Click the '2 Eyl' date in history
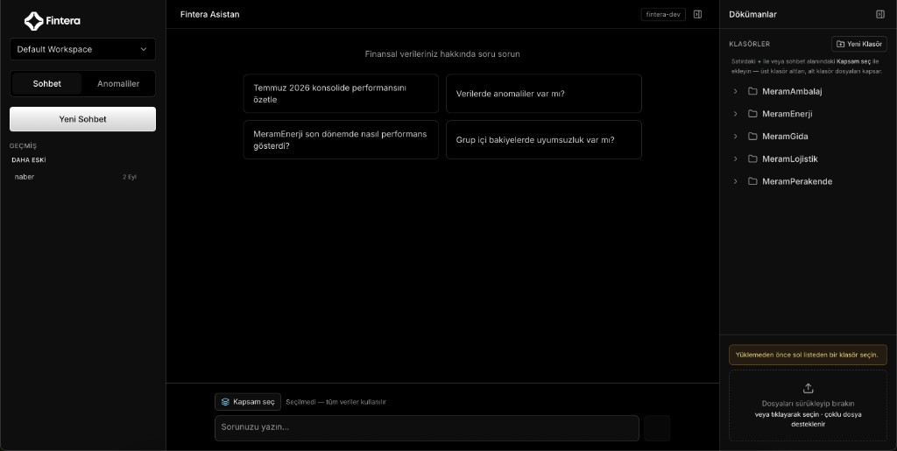Image resolution: width=897 pixels, height=451 pixels. pos(130,177)
